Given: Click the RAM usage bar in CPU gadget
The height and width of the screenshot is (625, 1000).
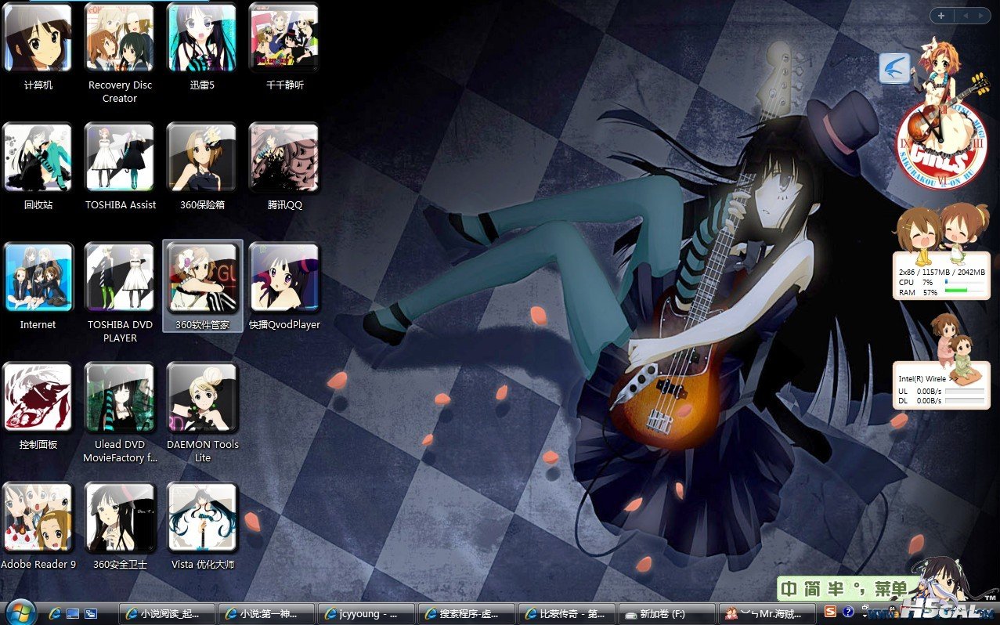Looking at the screenshot, I should pyautogui.click(x=964, y=292).
